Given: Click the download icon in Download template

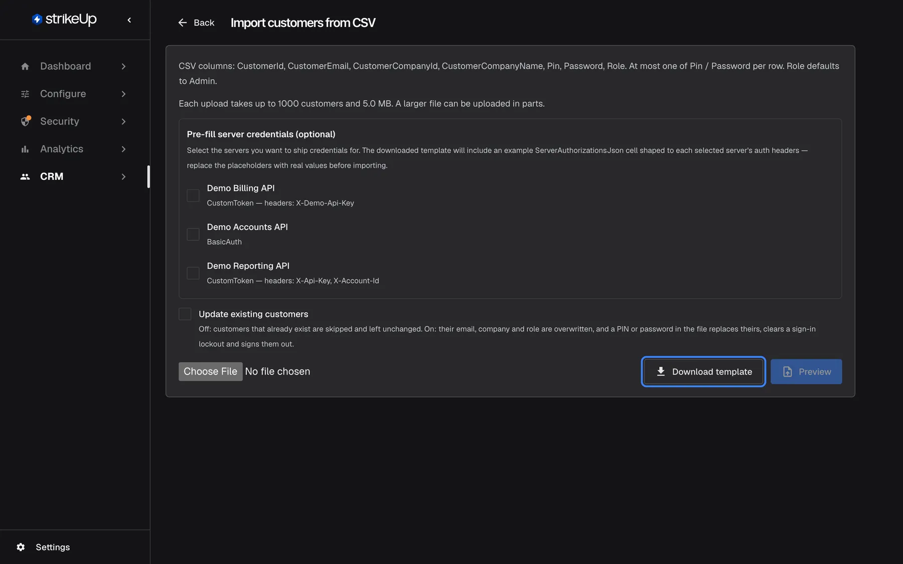Looking at the screenshot, I should (x=661, y=371).
